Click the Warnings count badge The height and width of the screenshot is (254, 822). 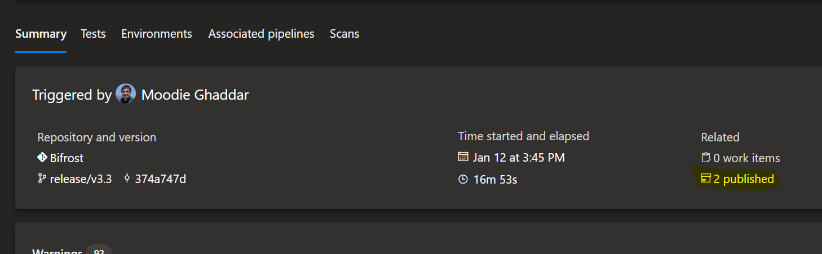coord(99,250)
